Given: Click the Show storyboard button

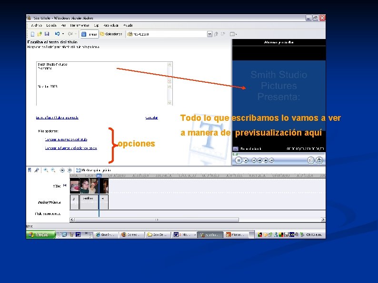Looking at the screenshot, I should pos(93,170).
